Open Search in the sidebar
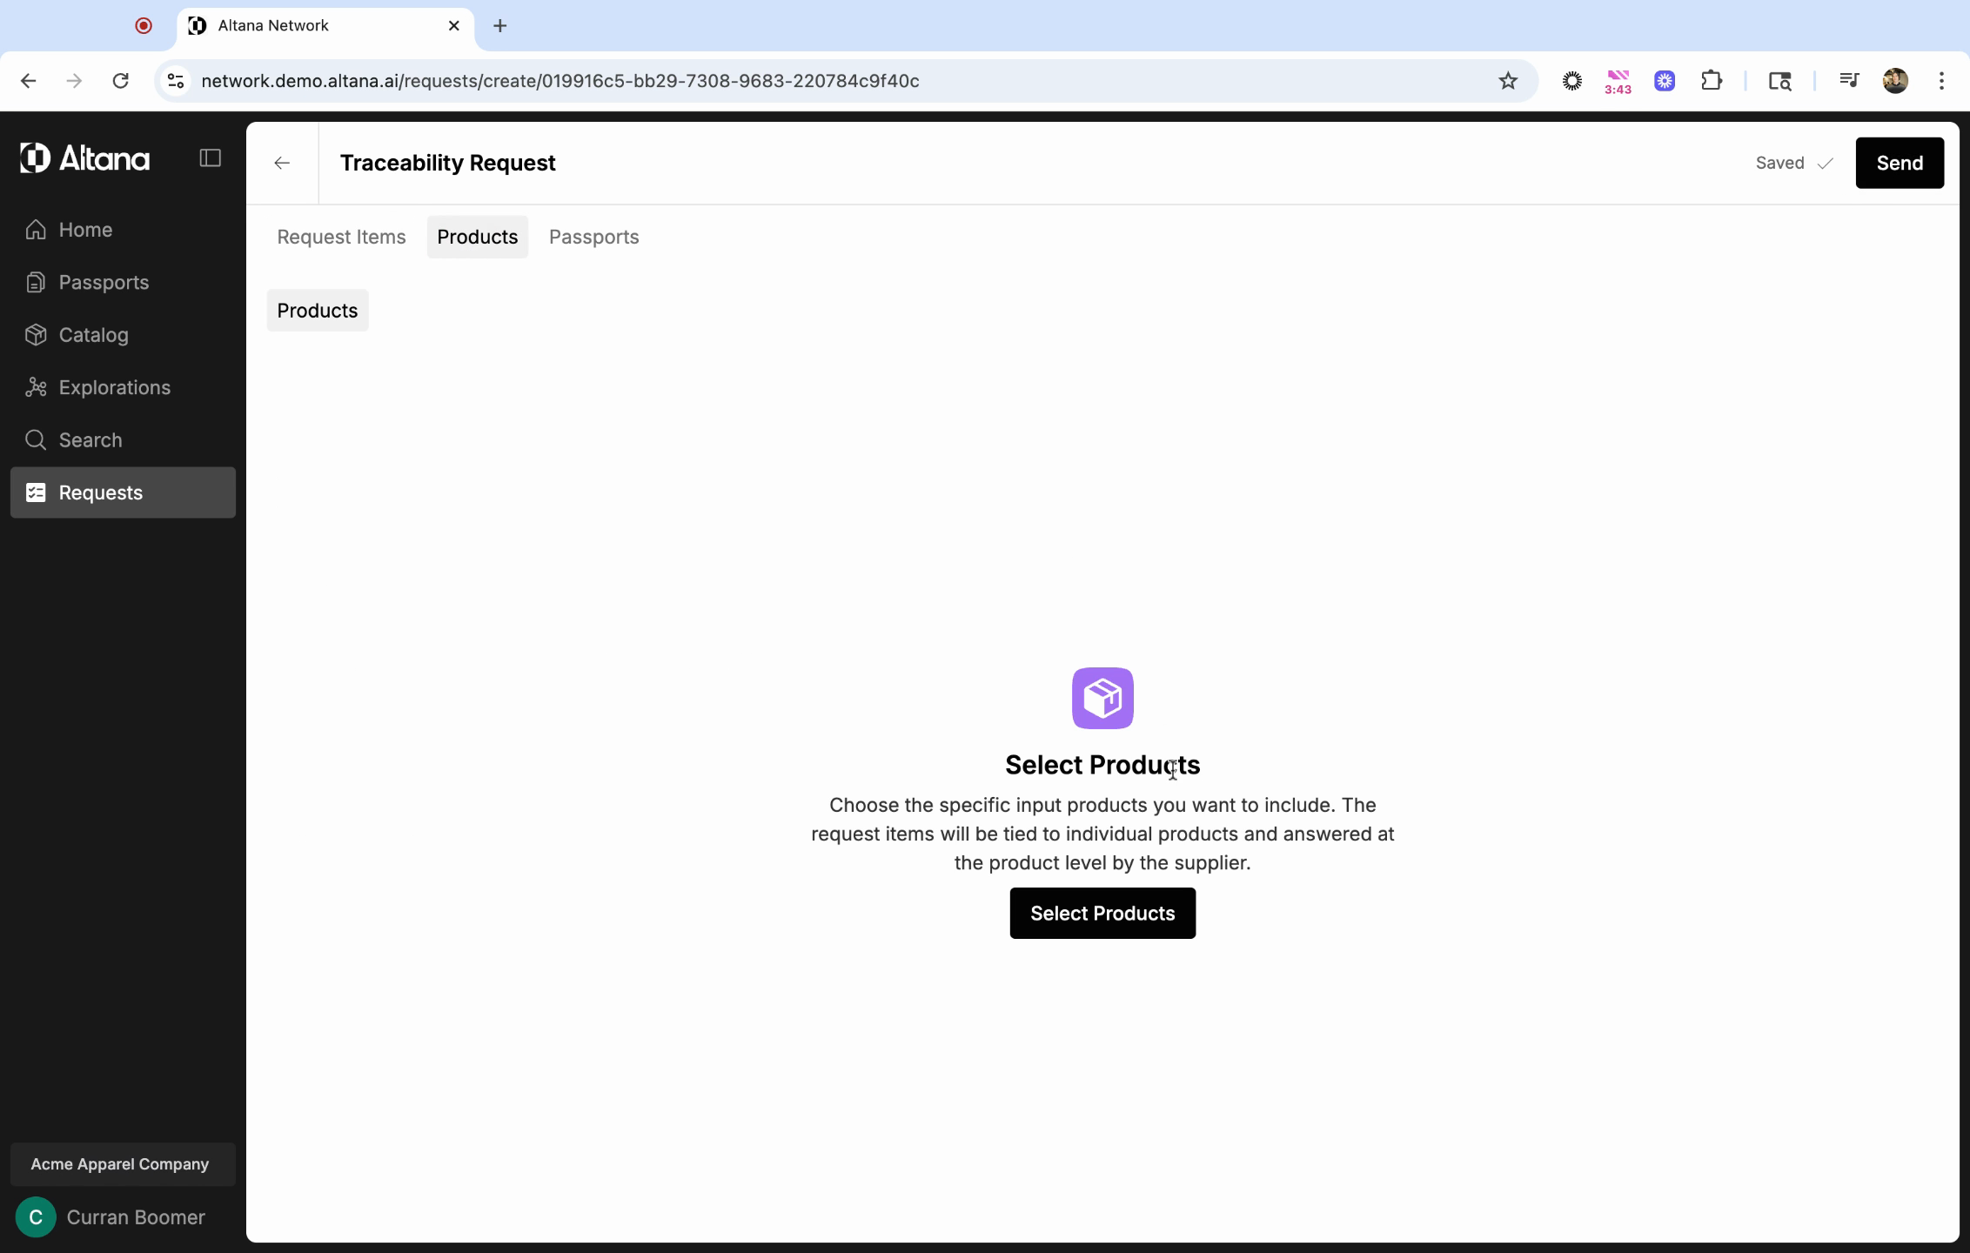Viewport: 1970px width, 1253px height. click(x=90, y=440)
